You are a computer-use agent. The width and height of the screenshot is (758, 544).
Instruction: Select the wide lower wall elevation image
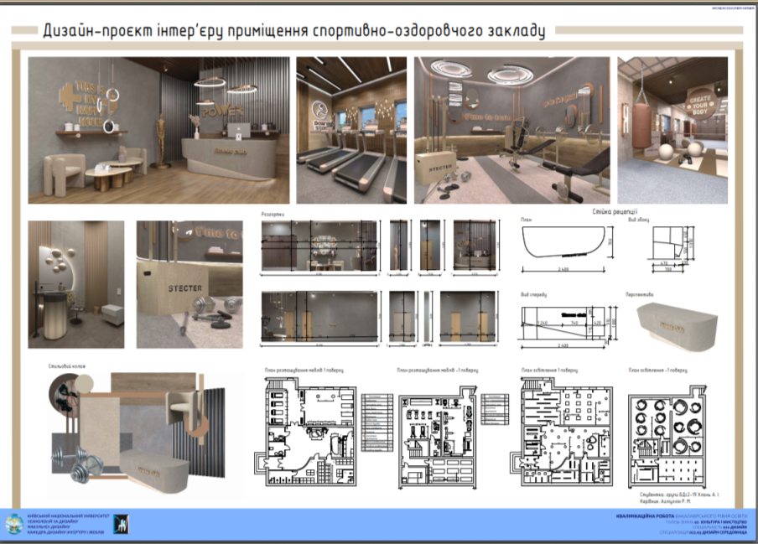coord(319,317)
